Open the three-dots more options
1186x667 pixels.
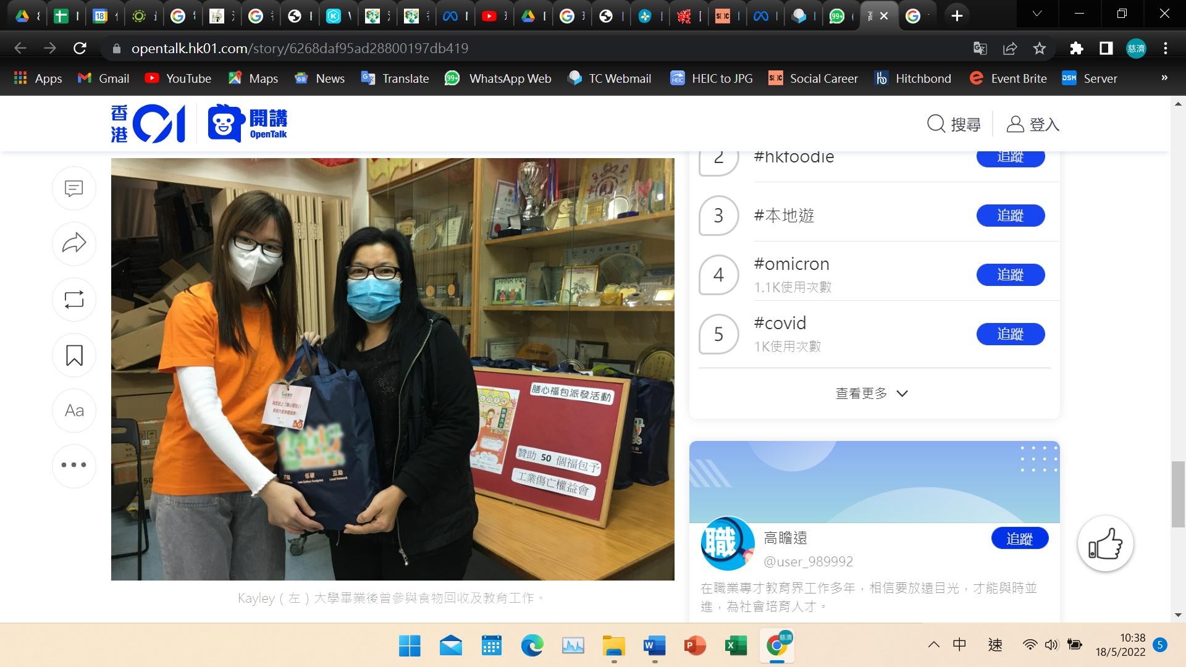click(74, 465)
